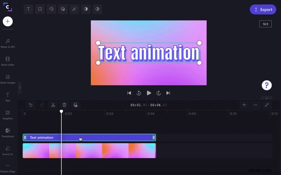Click the round plus add media button

(x=7, y=21)
